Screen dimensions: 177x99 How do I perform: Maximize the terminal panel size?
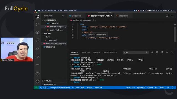(x=167, y=52)
